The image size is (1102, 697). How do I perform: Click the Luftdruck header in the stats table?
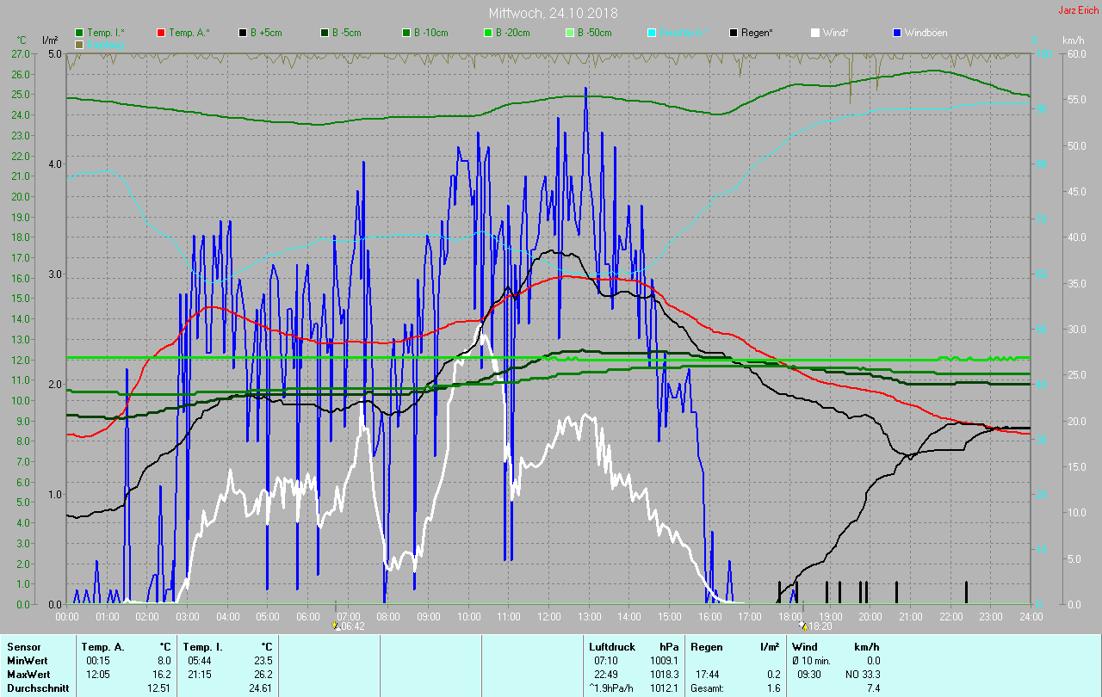[610, 646]
